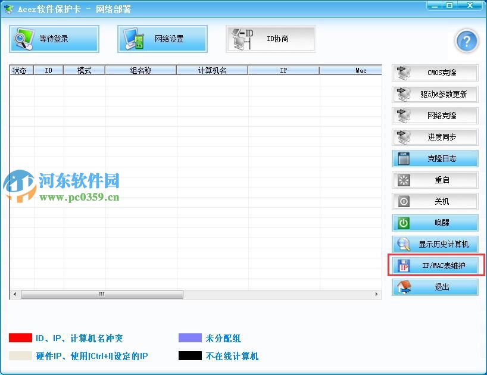Open 进度同步 (Progress Sync)
Screen dimensions: 487x375
pyautogui.click(x=434, y=137)
